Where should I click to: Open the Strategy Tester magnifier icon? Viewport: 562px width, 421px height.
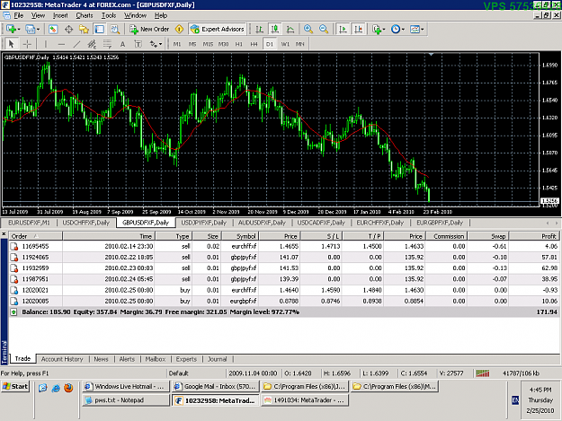click(x=115, y=29)
